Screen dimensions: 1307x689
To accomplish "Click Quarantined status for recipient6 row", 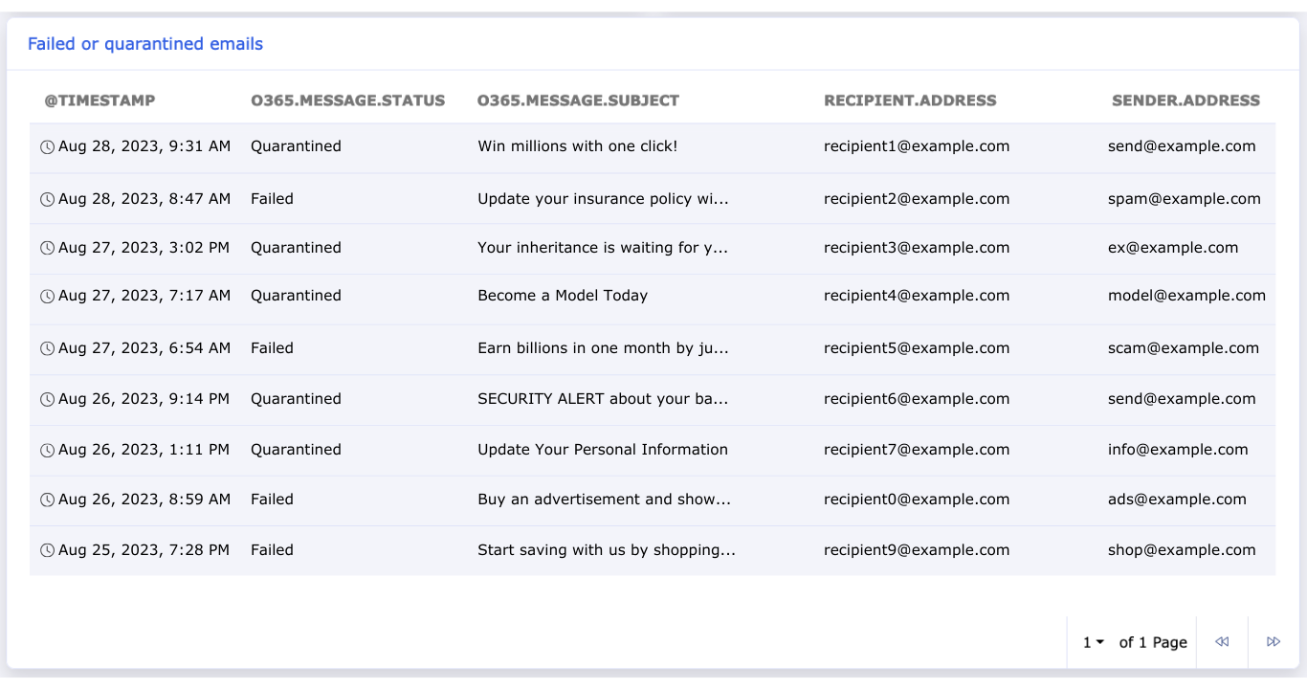I will pyautogui.click(x=296, y=399).
